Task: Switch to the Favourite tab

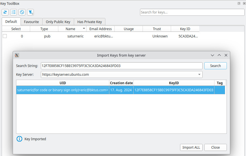Action: (31, 22)
